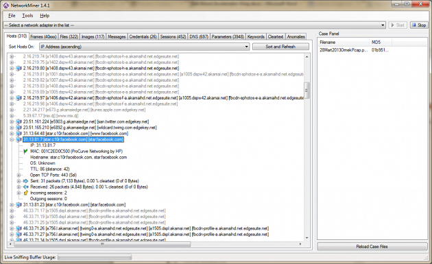The width and height of the screenshot is (432, 264).
Task: Click the green MAC address icon
Action: point(25,152)
